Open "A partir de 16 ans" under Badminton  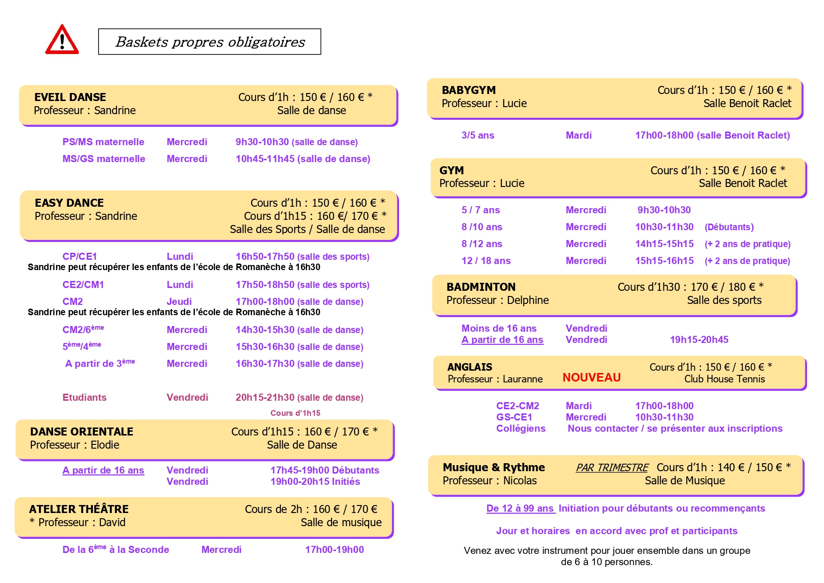tap(502, 340)
